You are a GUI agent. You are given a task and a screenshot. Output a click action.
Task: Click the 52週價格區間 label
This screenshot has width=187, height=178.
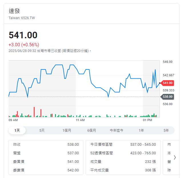(x=101, y=153)
